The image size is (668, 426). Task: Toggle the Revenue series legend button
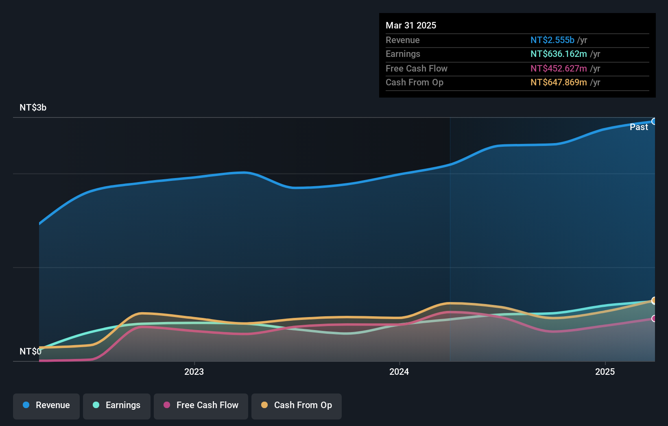[46, 406]
